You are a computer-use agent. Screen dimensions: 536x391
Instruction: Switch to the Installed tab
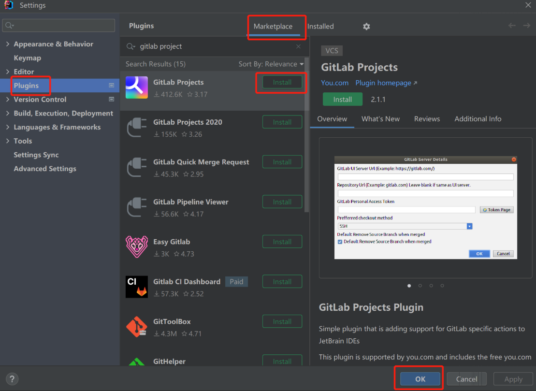click(x=320, y=26)
